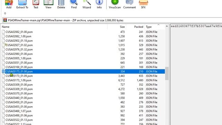Screen dimensions: 222x125
Task: Select file CUSA03173_1.09.json
Action: tap(18, 80)
